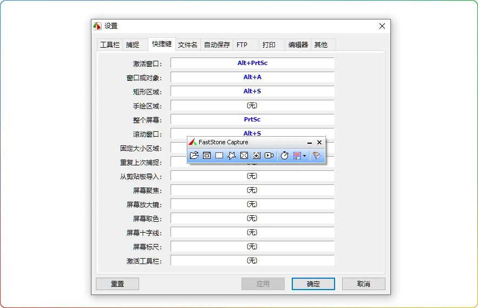
Task: Select the capture freehand region tool
Action: point(231,156)
